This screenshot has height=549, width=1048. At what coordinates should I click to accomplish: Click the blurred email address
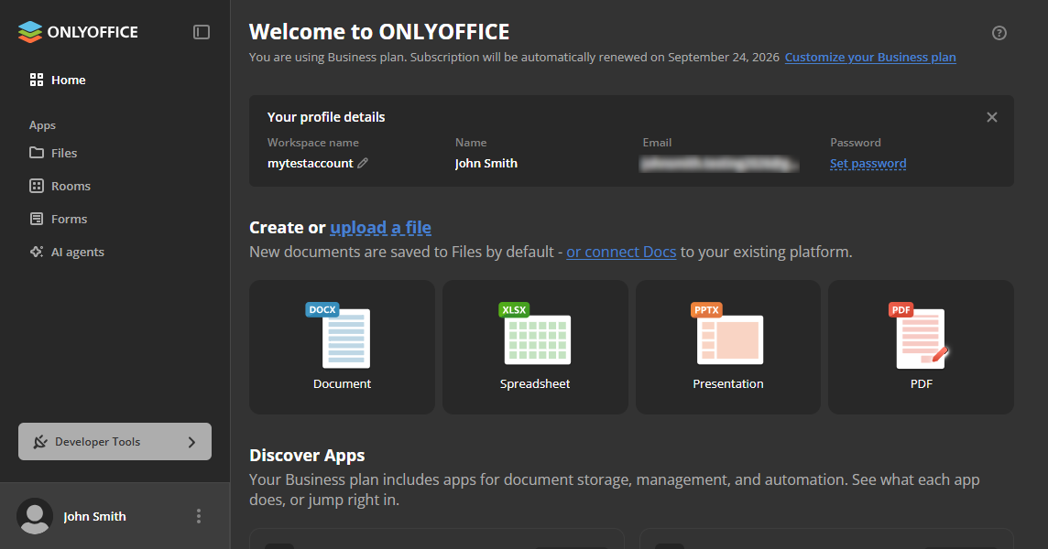pyautogui.click(x=719, y=164)
